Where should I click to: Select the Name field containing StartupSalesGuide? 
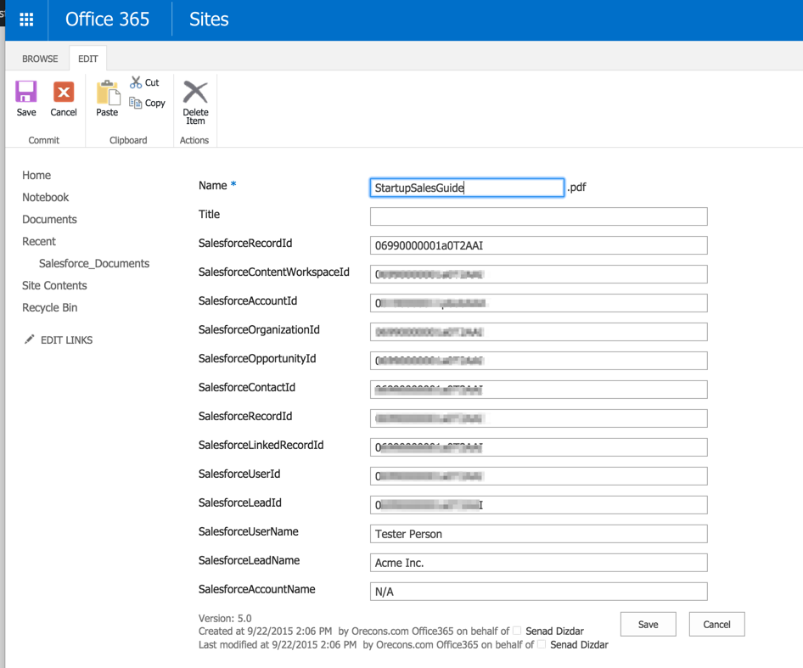(467, 188)
